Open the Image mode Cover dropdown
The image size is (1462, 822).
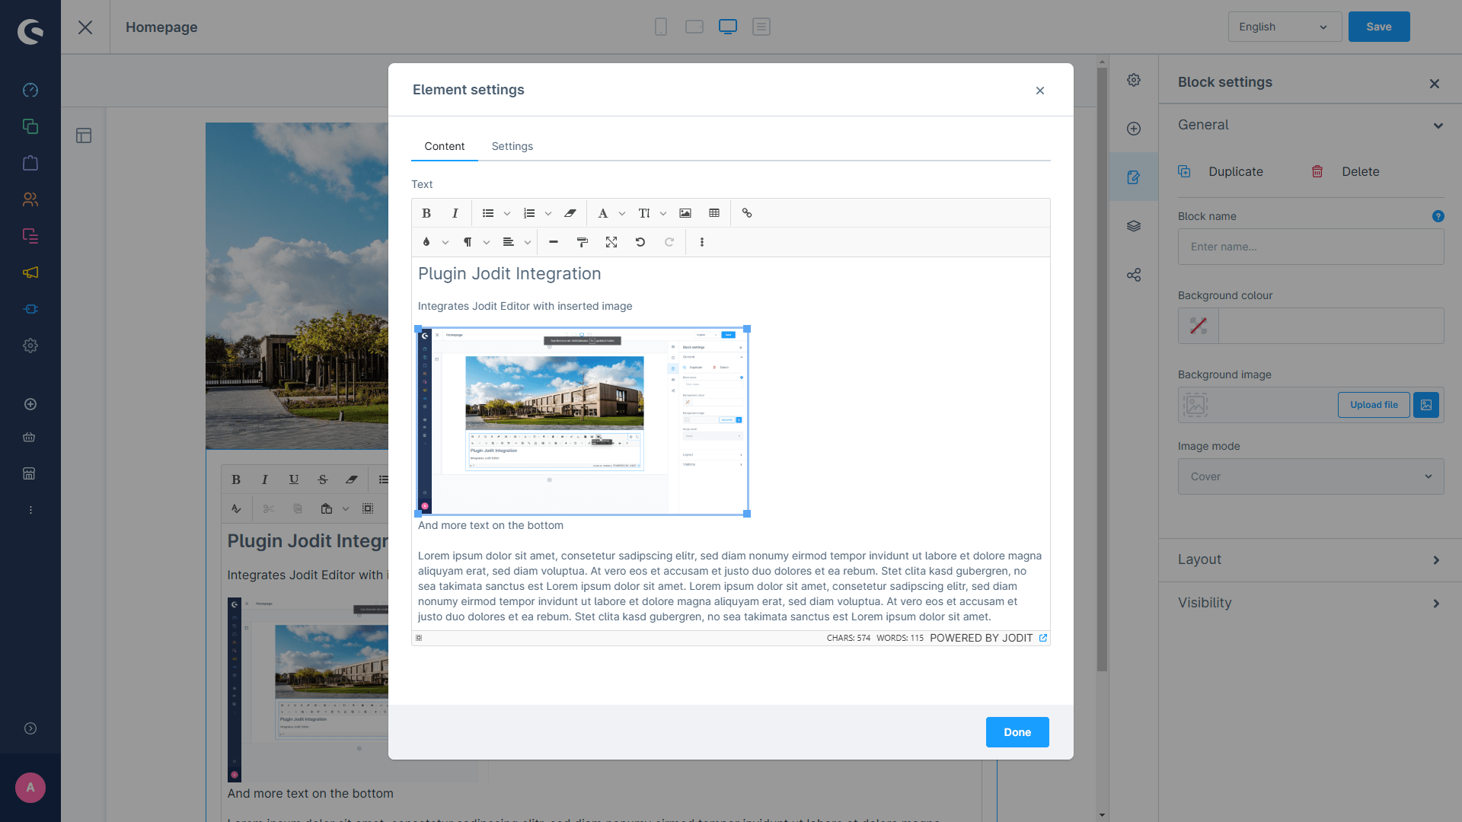(x=1310, y=476)
